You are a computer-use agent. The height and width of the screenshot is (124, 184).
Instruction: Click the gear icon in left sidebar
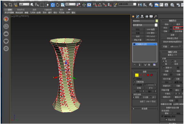(x=6, y=49)
